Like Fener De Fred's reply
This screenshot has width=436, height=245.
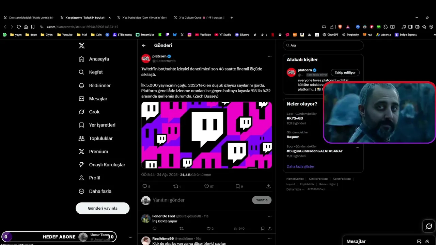tap(209, 228)
